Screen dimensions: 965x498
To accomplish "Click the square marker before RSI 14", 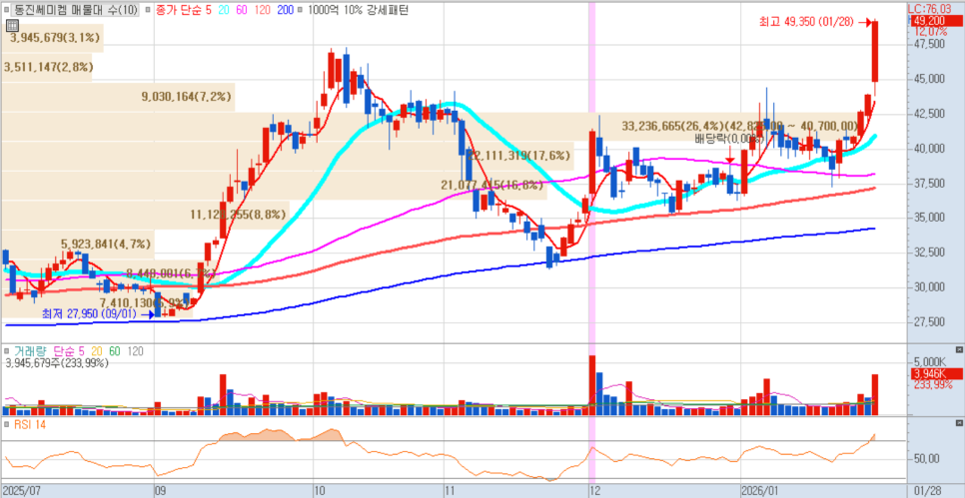I will (x=7, y=424).
